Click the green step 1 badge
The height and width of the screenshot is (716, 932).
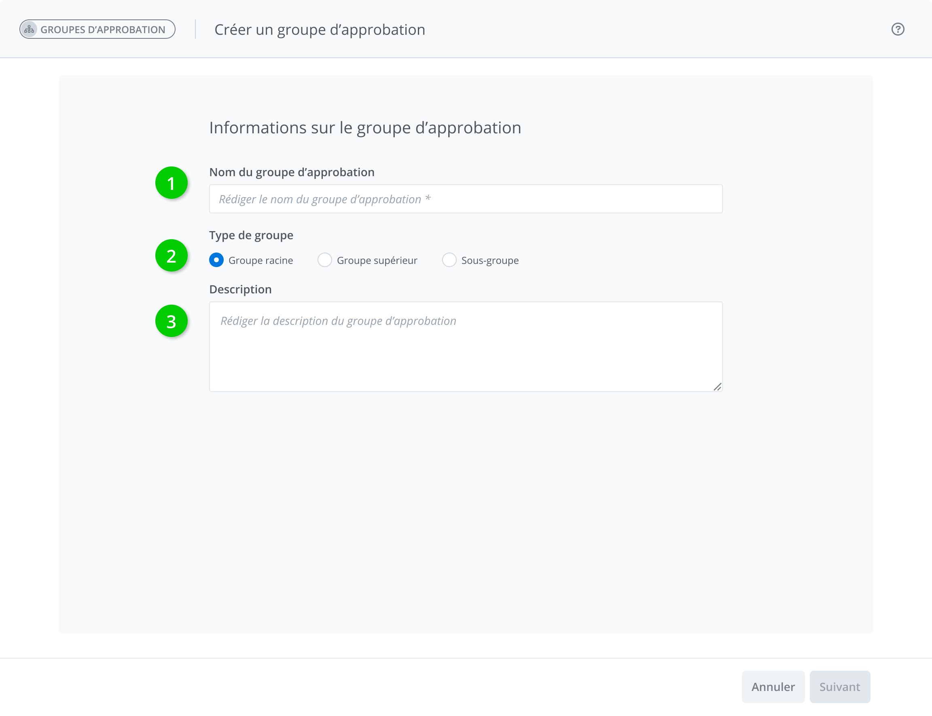click(172, 183)
